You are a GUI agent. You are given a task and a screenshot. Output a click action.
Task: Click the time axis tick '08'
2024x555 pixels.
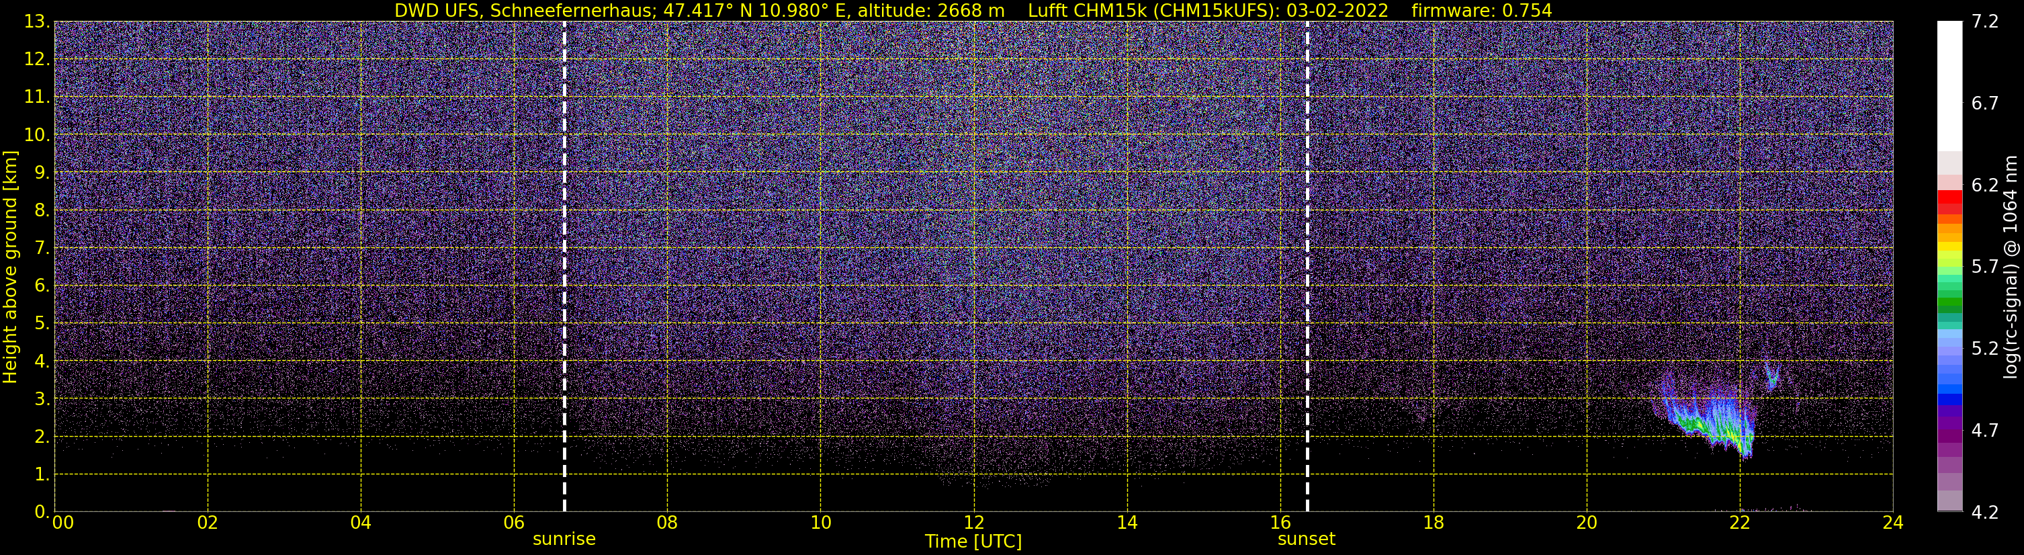click(x=667, y=523)
